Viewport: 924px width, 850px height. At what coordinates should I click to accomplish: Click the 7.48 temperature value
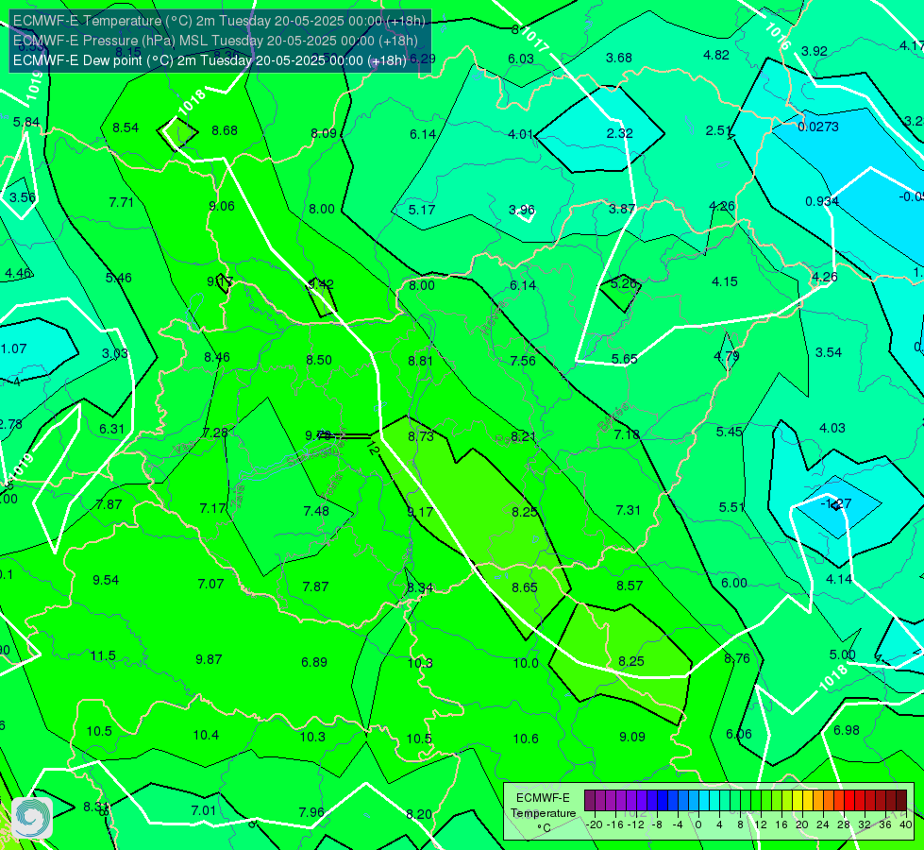point(316,511)
